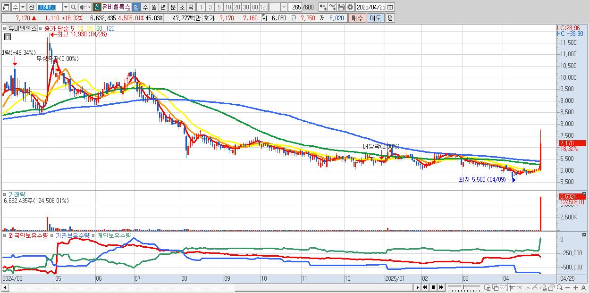This screenshot has width=589, height=293.
Task: Click the line tool checkmark icon
Action: point(332,7)
